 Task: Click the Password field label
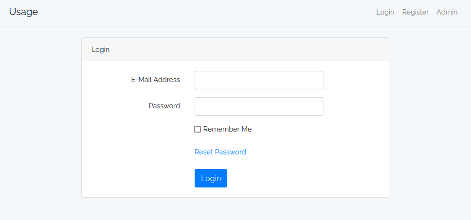(x=164, y=106)
